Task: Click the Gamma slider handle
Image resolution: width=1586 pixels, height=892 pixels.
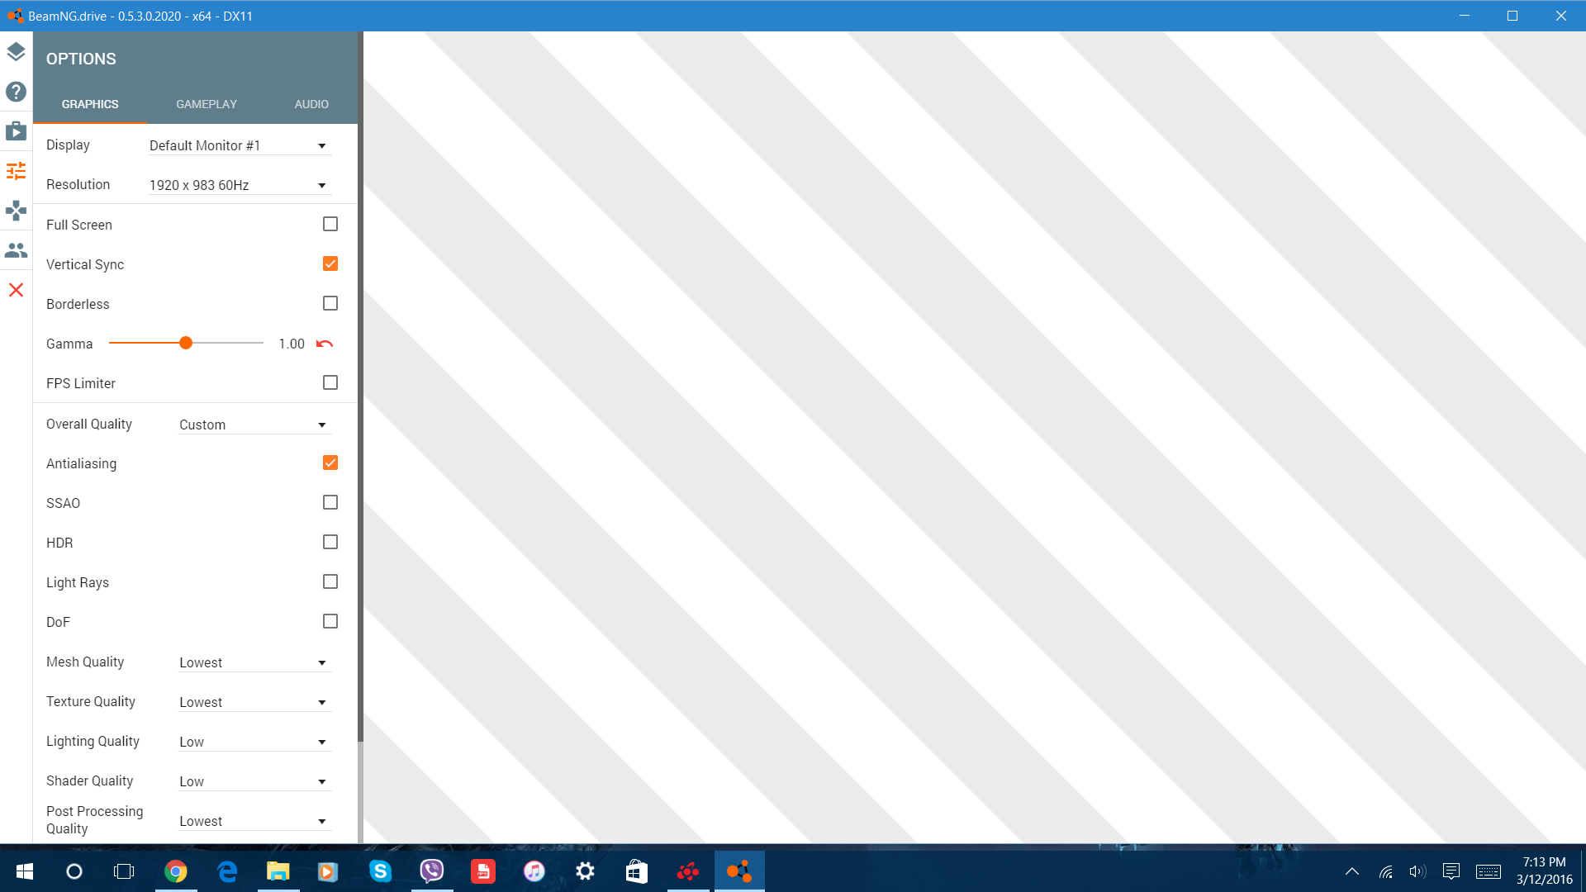Action: click(x=186, y=343)
